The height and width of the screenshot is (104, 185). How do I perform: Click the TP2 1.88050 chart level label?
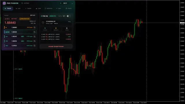pos(18,99)
